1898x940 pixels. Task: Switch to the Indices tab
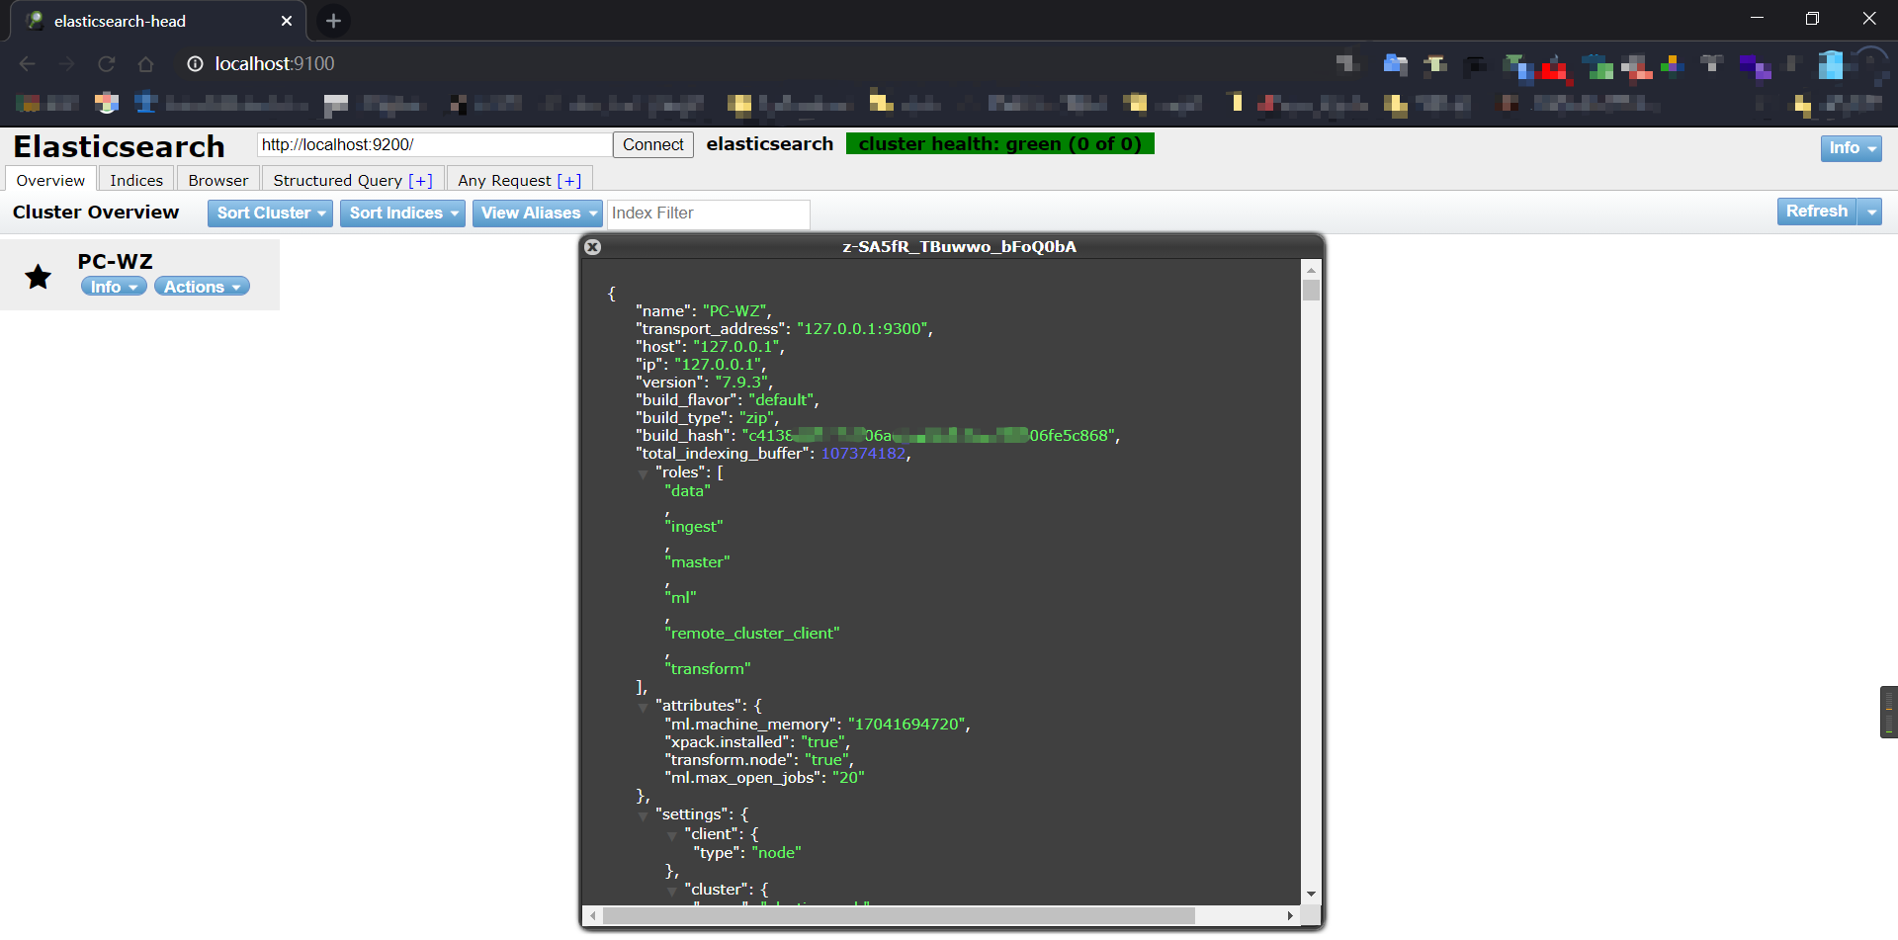point(136,180)
